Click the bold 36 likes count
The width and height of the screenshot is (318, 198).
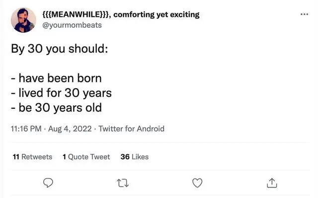click(x=125, y=157)
